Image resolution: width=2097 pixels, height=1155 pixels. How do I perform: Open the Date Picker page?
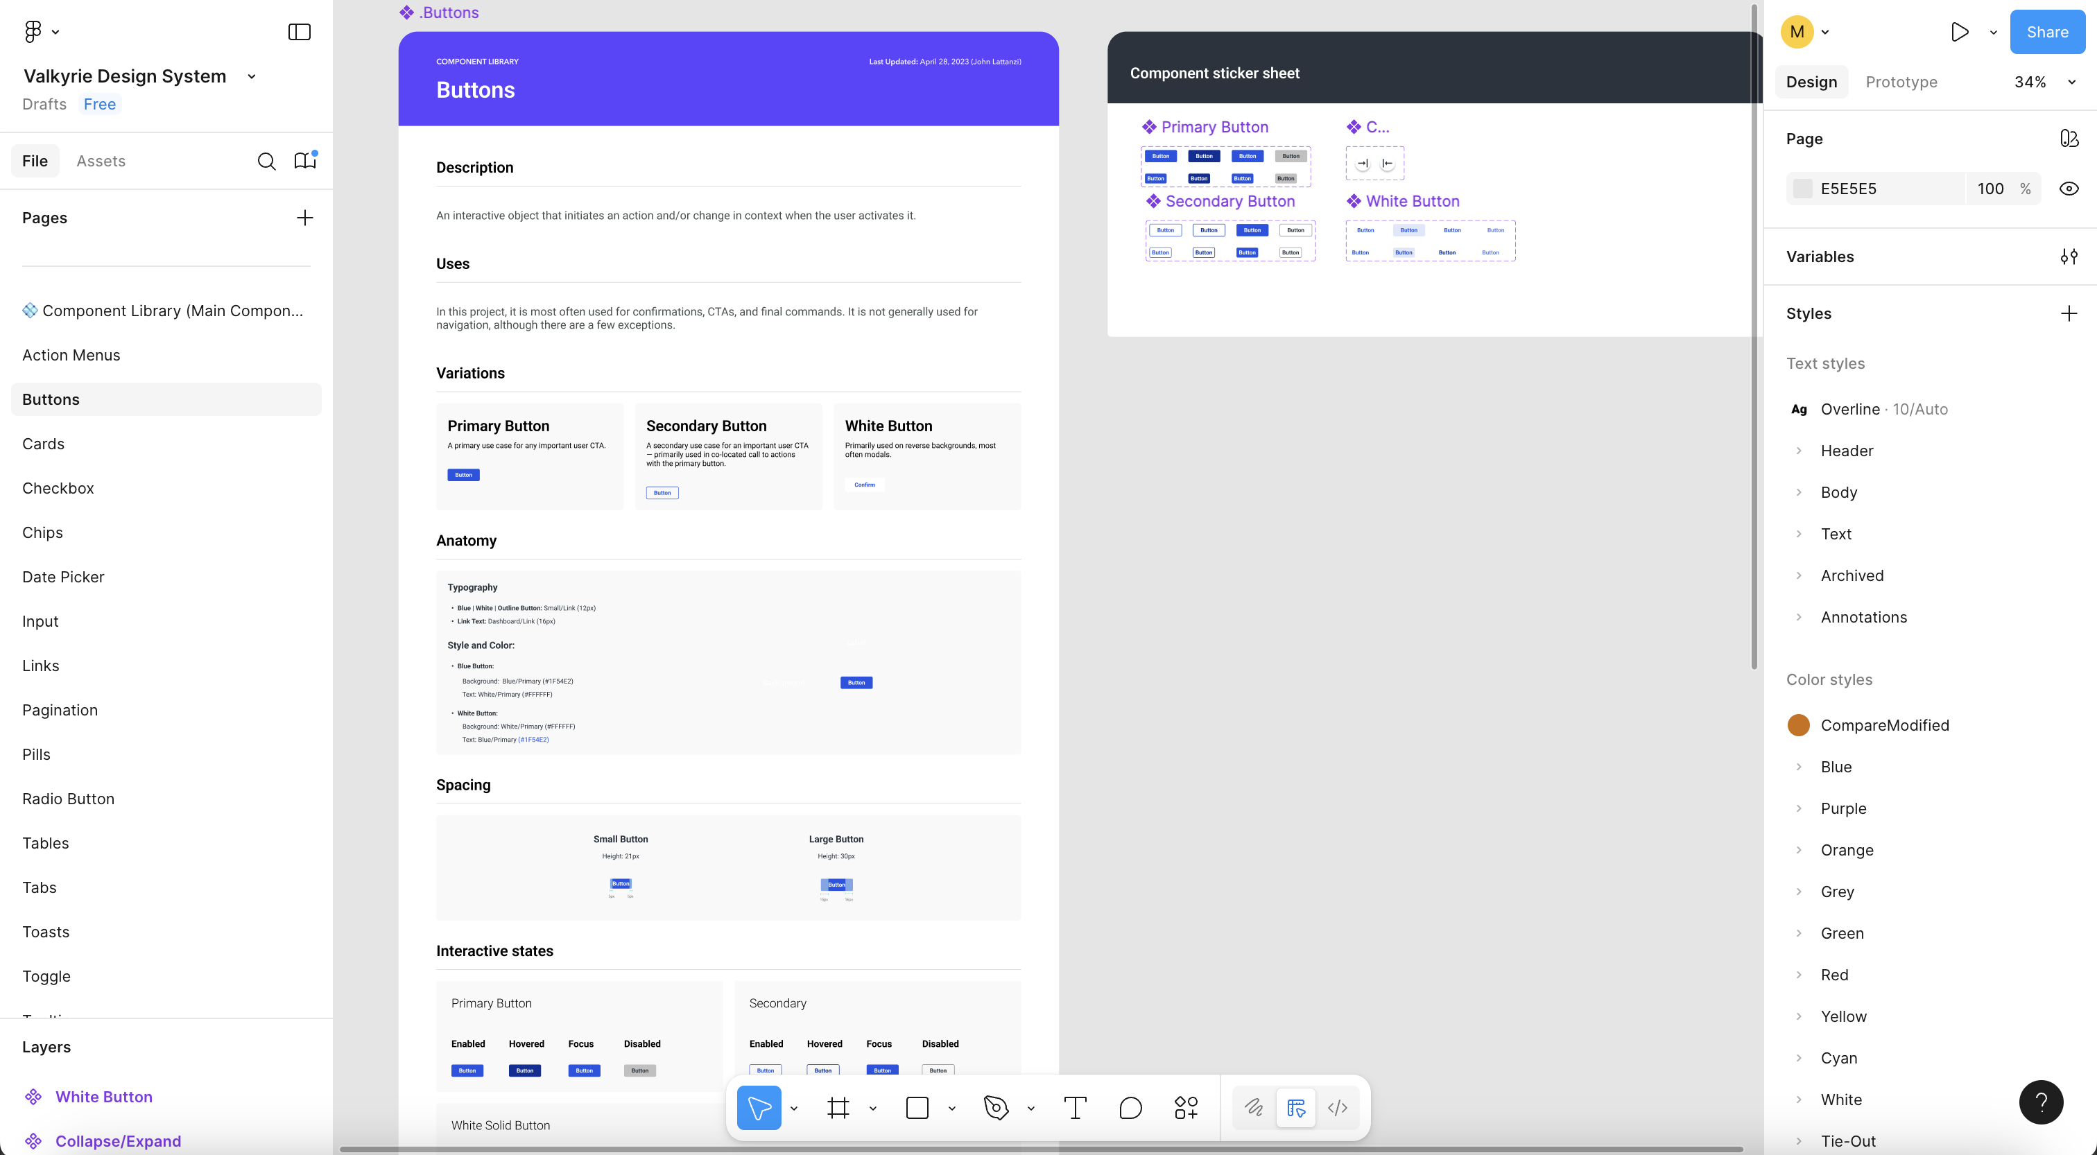[x=64, y=577]
